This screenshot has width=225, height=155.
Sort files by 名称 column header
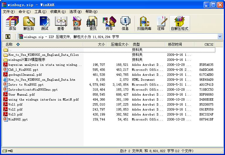9,44
